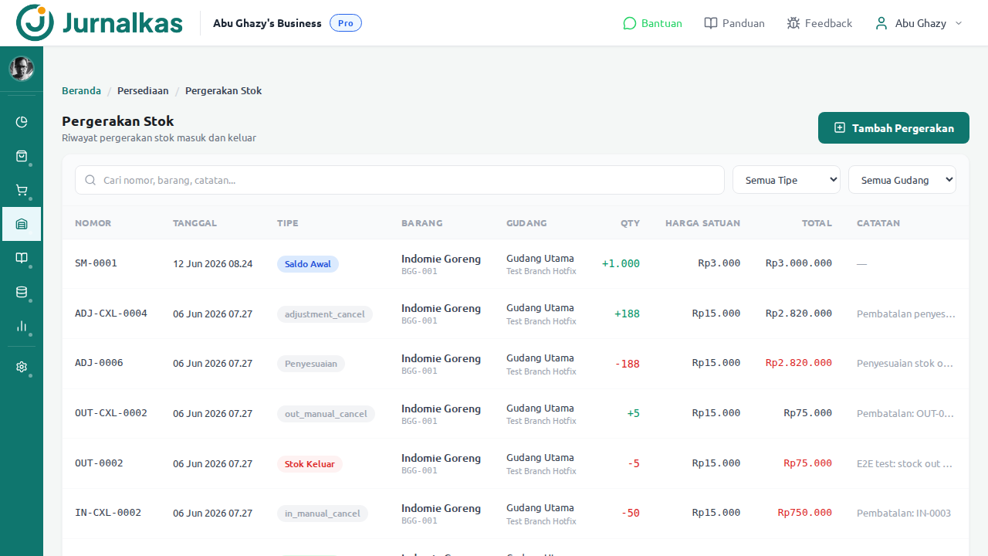Click Indomie Goreng in the SM-0001 row
Screen dimensions: 988x556
click(x=441, y=259)
